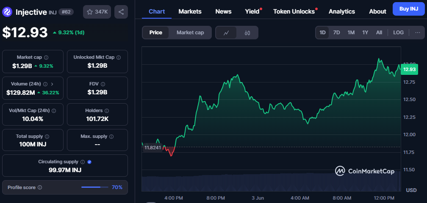Viewport: 427px width, 203px height.
Task: Click the 101.72K holders value
Action: coord(97,119)
